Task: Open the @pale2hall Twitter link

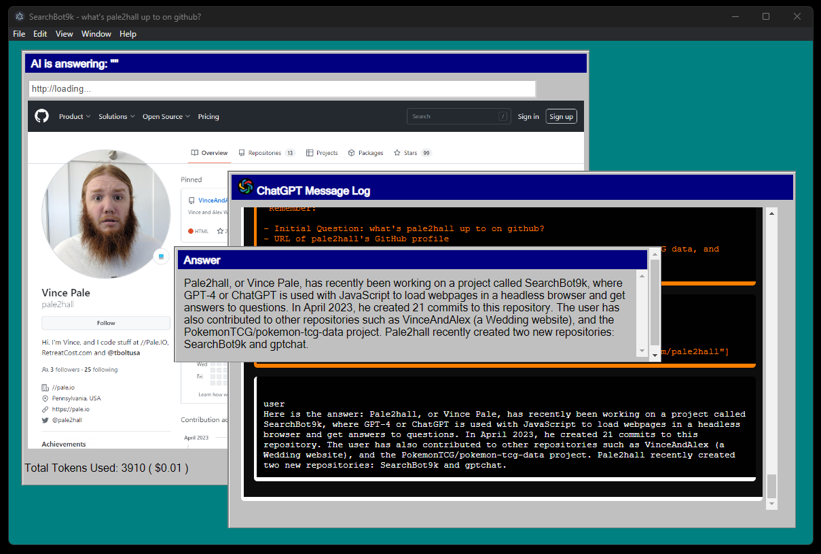Action: click(x=67, y=420)
